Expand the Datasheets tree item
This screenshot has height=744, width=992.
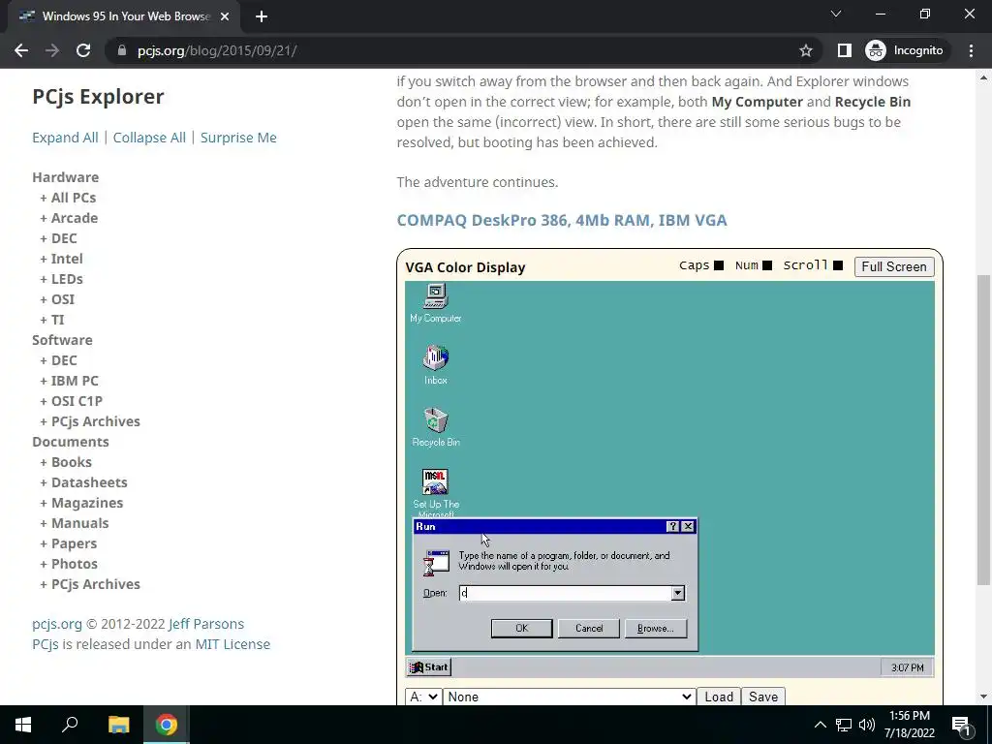click(x=83, y=482)
